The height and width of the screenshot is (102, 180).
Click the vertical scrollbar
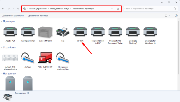pos(179,48)
